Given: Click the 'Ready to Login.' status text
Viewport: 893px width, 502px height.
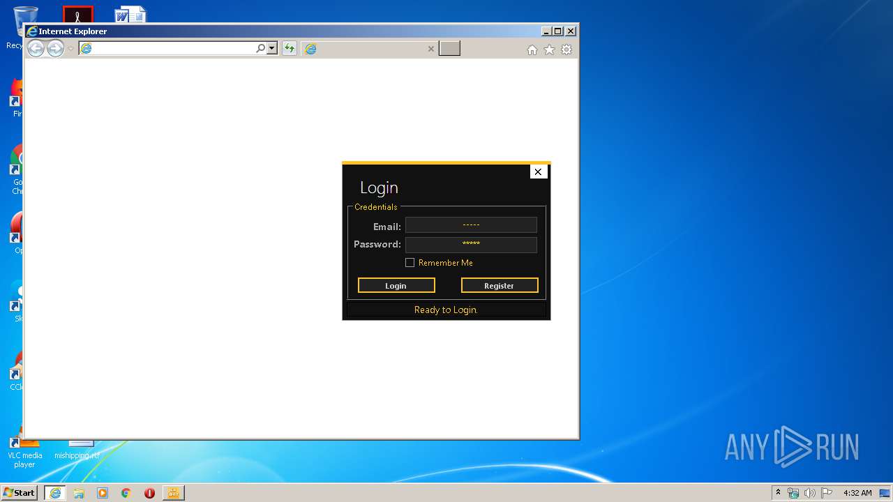Looking at the screenshot, I should pyautogui.click(x=446, y=310).
